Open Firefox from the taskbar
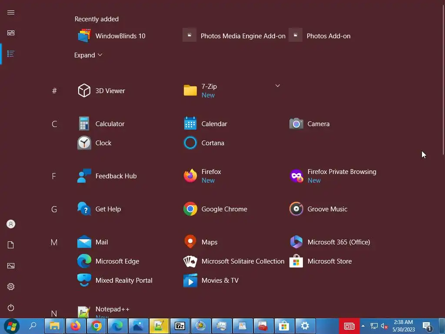 76,326
